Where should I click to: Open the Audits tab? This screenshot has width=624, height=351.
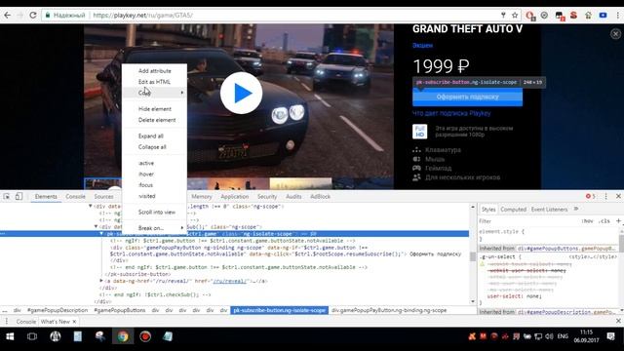click(293, 197)
